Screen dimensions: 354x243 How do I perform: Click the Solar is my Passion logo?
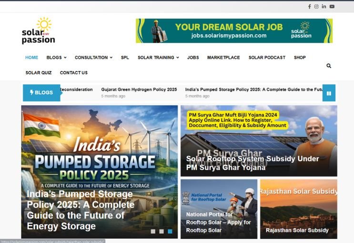[x=39, y=31]
